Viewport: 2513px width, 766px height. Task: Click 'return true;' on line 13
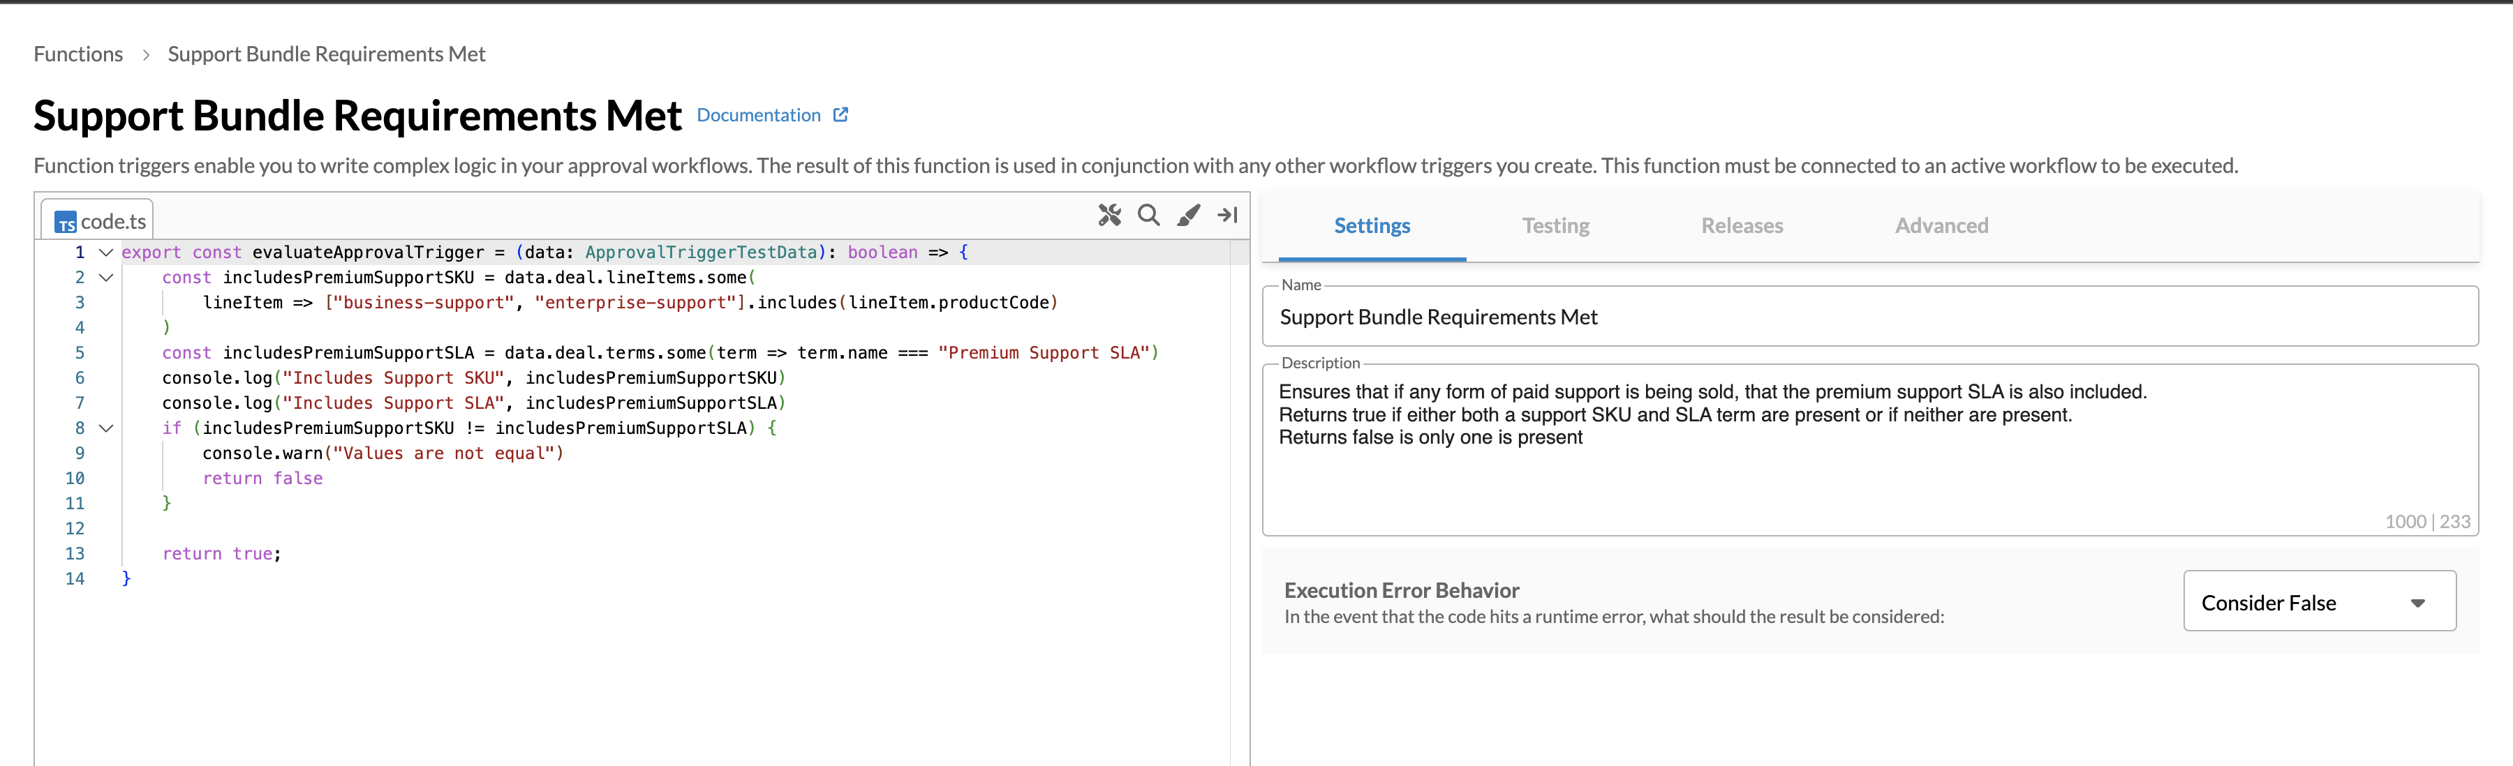[221, 553]
